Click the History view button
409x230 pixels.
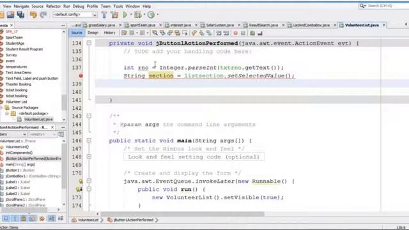click(x=109, y=33)
